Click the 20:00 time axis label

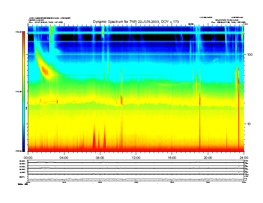coord(208,158)
